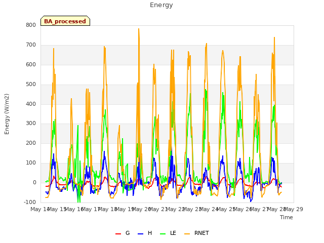Select the LE legend label
The height and width of the screenshot is (243, 324).
pyautogui.click(x=173, y=233)
